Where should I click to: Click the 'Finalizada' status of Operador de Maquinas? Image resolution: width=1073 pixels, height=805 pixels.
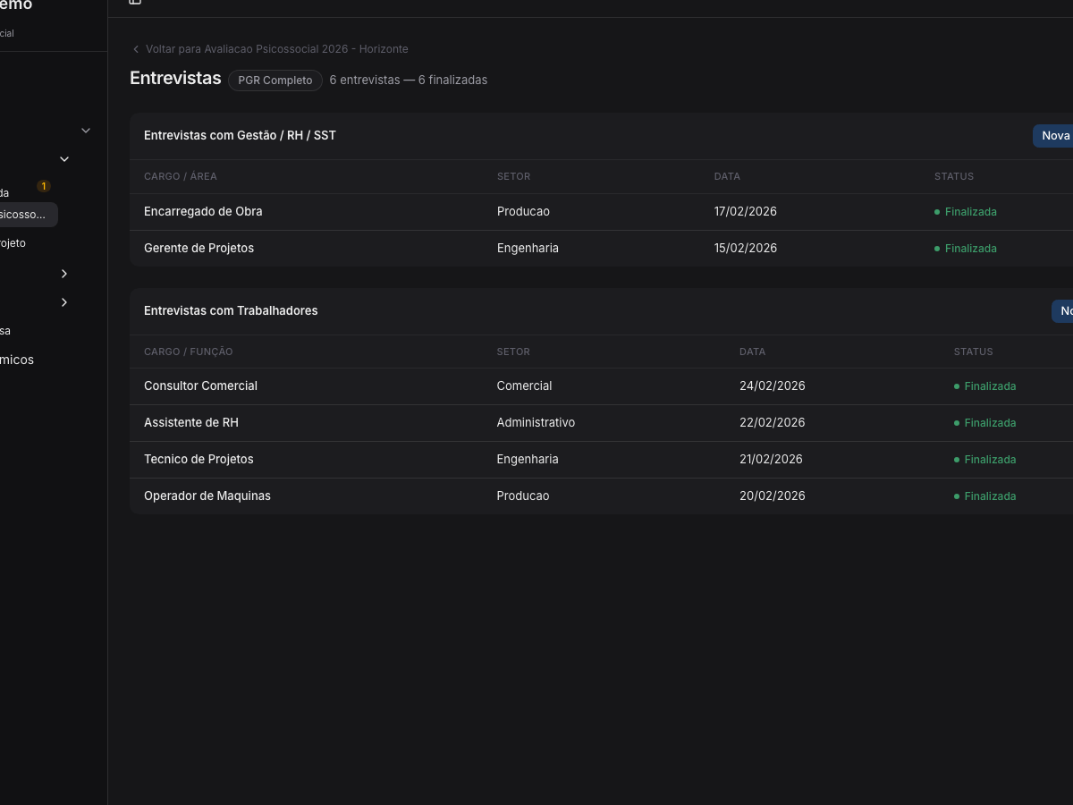(x=985, y=496)
